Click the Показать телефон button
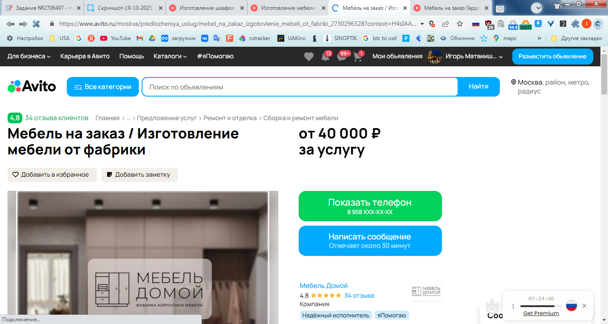608x324 pixels. point(370,206)
